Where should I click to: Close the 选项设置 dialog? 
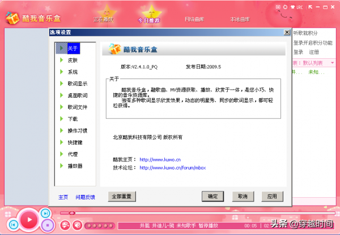click(x=287, y=32)
